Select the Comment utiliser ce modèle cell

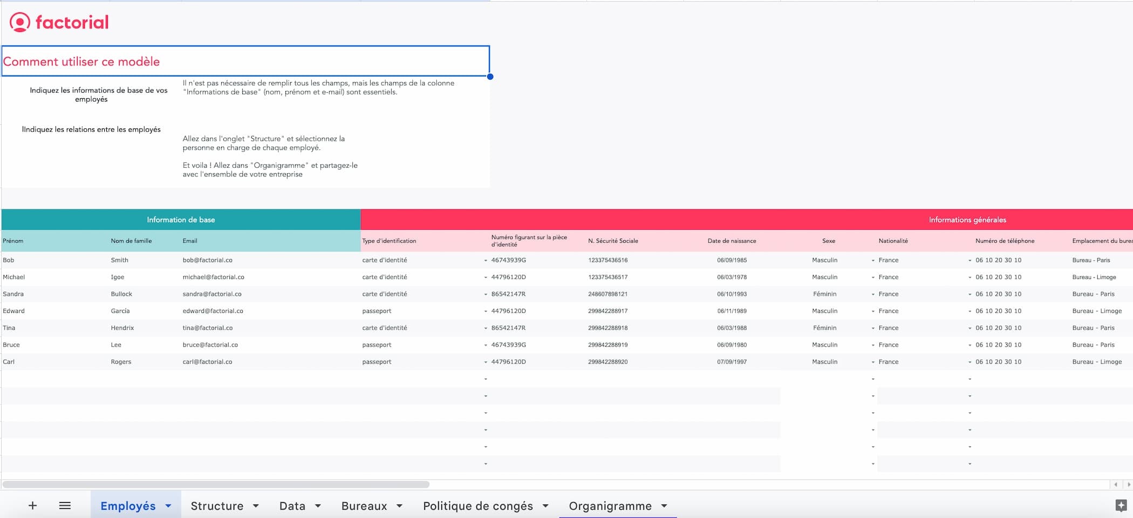[245, 61]
